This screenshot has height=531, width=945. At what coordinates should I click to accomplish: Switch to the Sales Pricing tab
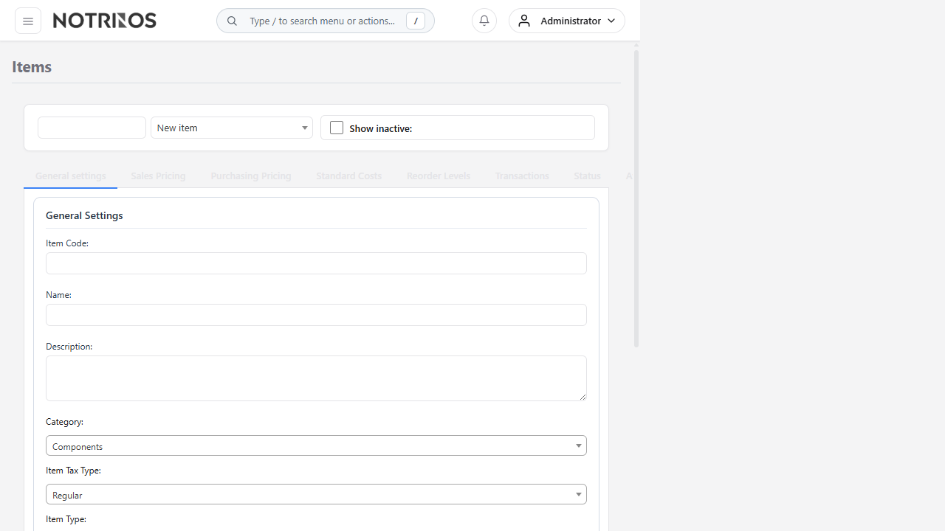[x=158, y=176]
